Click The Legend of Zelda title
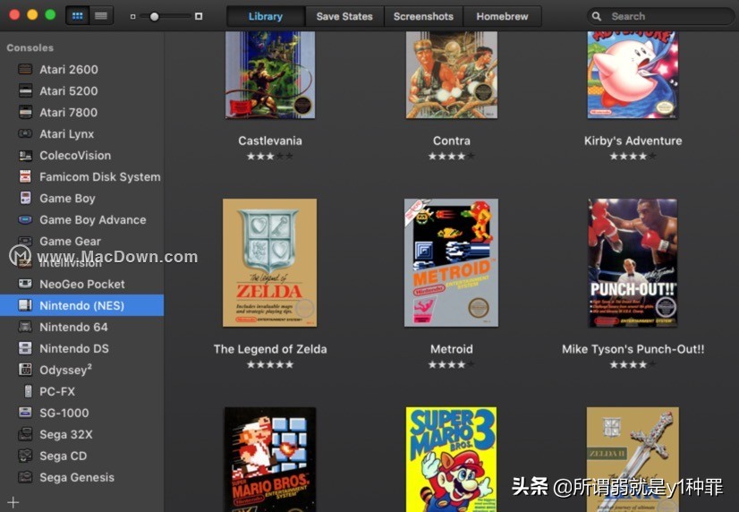 [270, 349]
